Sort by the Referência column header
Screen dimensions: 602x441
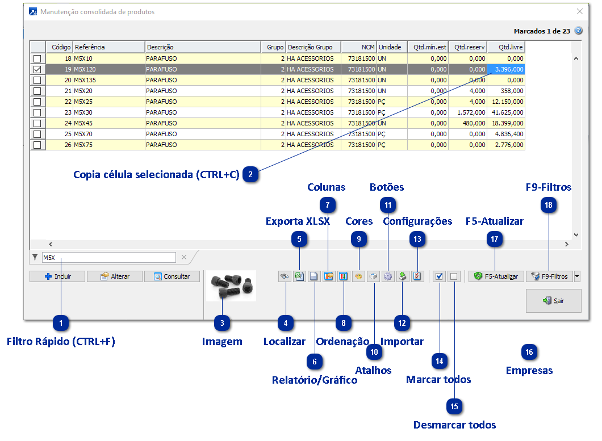pos(108,47)
